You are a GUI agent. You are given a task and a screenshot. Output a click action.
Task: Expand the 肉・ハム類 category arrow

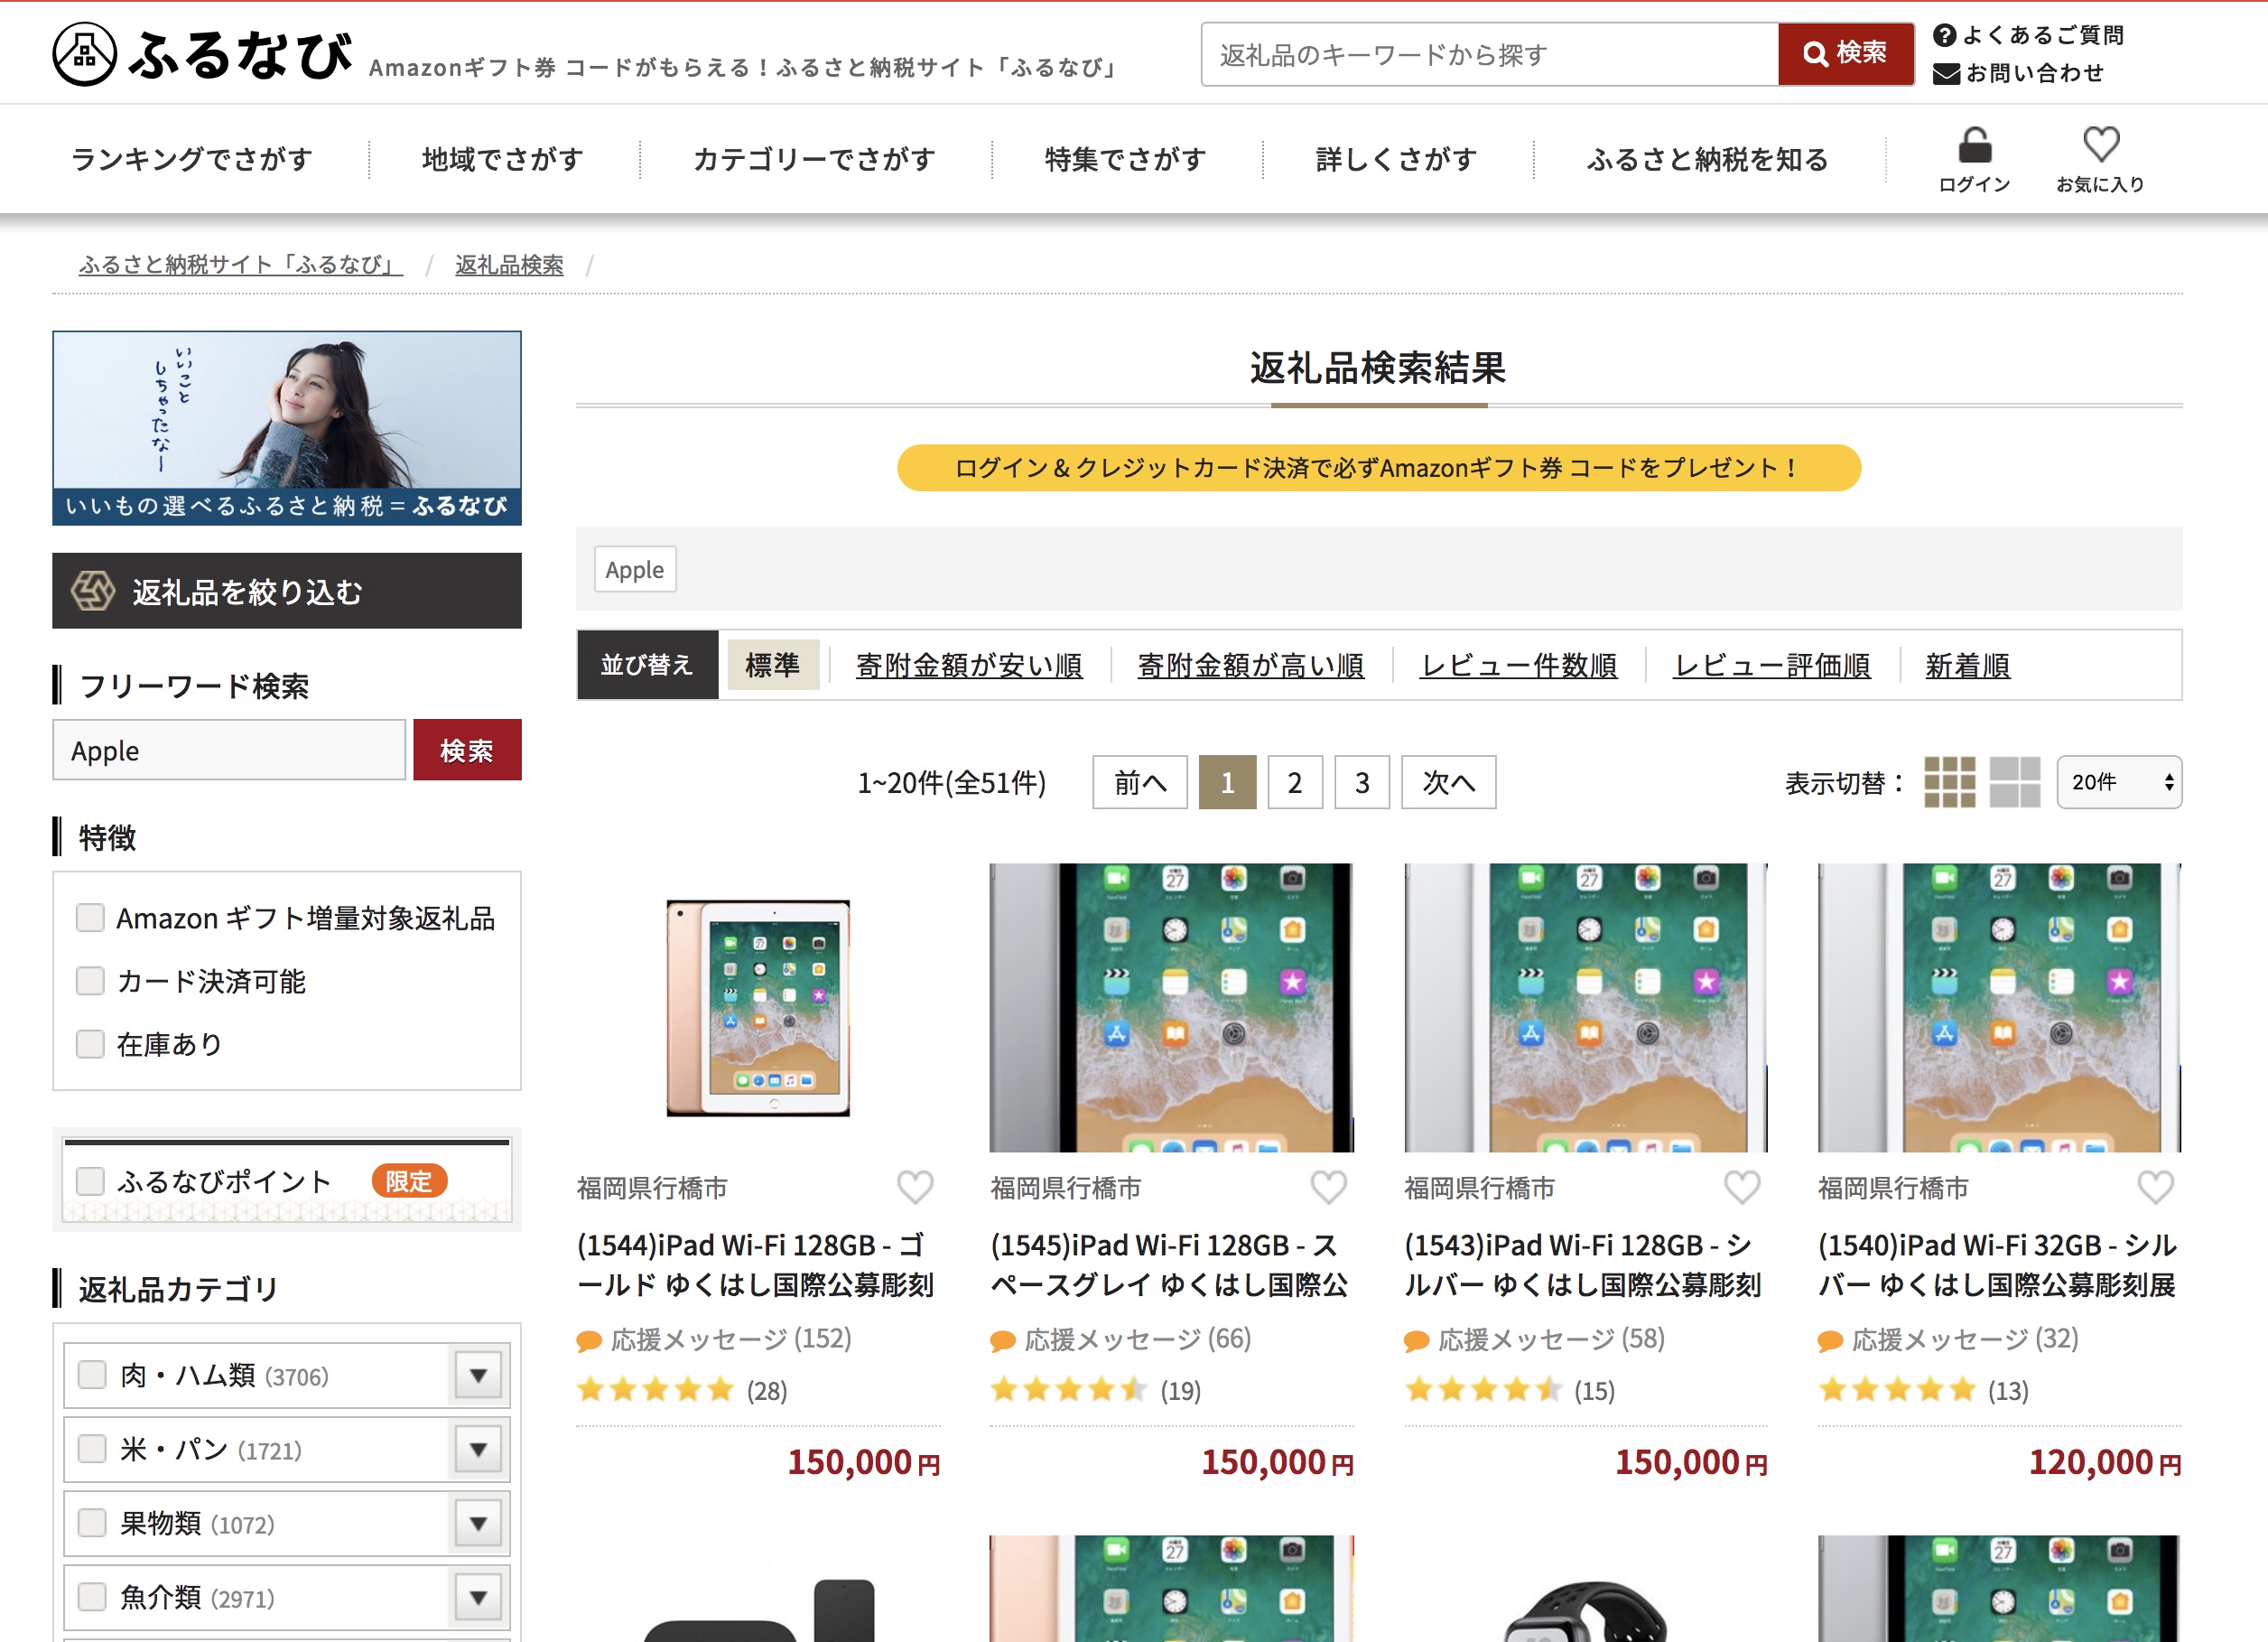point(478,1375)
